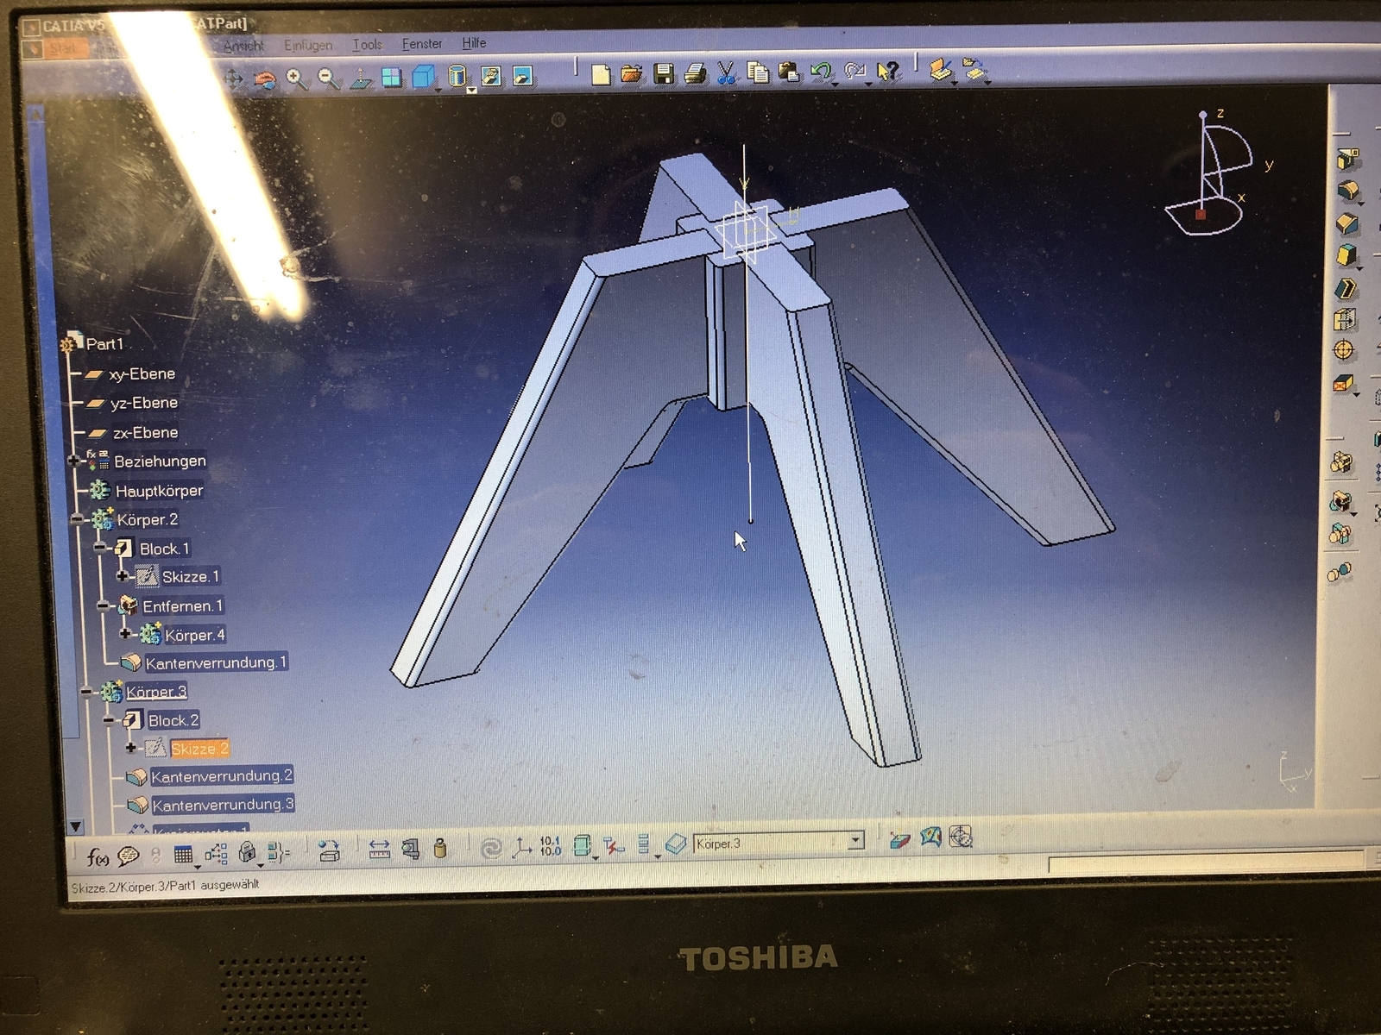Viewport: 1381px width, 1035px height.
Task: Click the Open folder icon
Action: point(632,74)
